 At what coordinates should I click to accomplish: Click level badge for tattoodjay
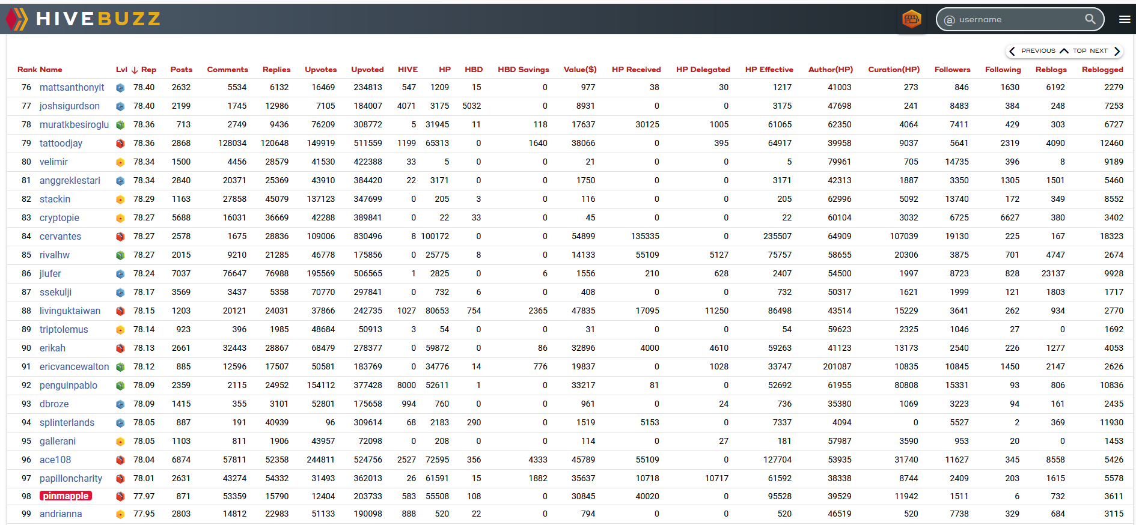coord(120,144)
